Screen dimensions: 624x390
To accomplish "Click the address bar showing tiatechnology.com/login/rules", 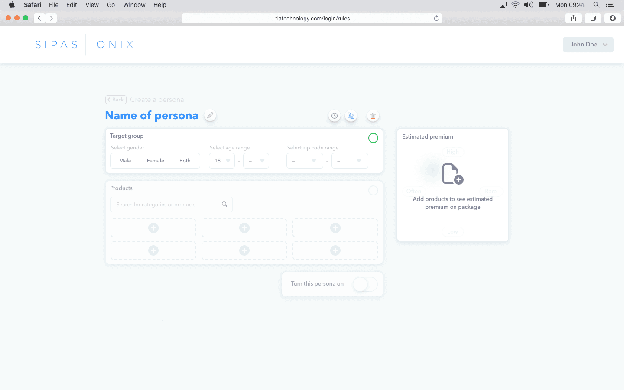I will [312, 18].
